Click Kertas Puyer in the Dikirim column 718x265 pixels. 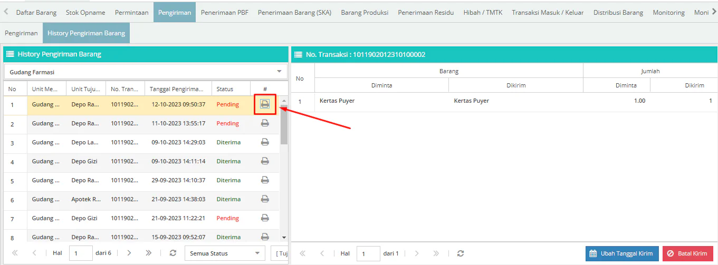(471, 101)
